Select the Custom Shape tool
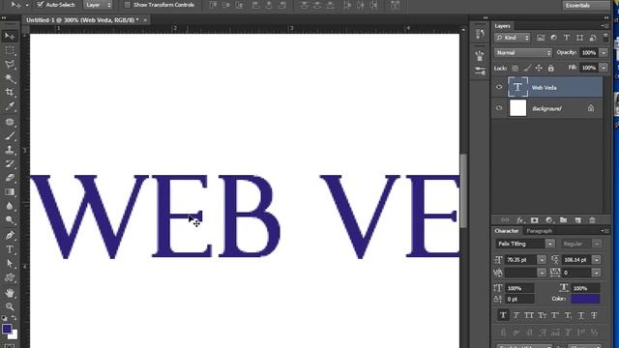This screenshot has width=619, height=348. click(10, 277)
